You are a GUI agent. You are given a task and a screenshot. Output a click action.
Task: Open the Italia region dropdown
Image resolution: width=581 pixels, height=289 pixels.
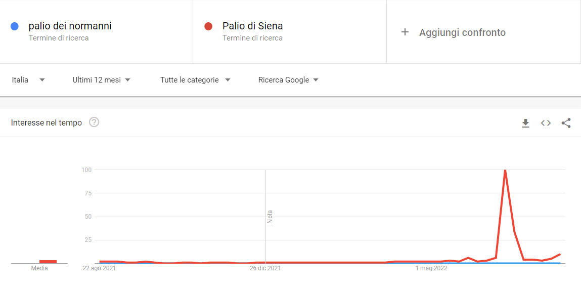point(28,80)
